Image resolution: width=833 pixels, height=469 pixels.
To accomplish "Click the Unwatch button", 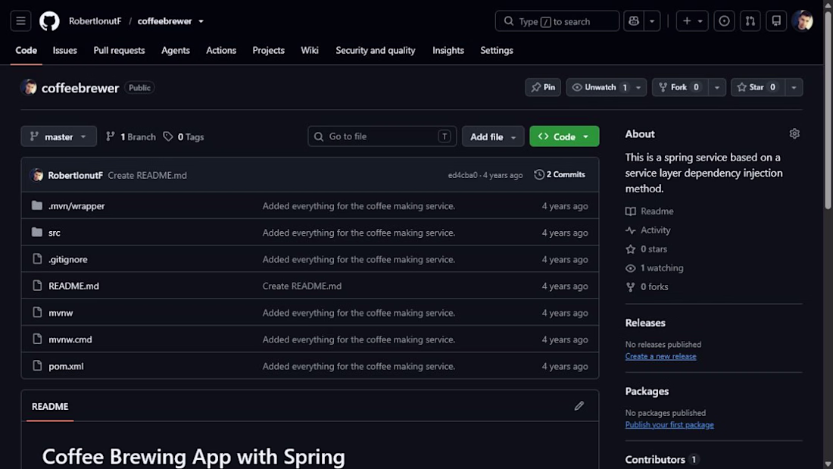I will 599,87.
